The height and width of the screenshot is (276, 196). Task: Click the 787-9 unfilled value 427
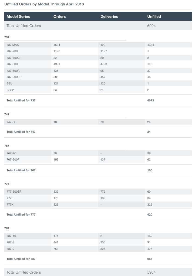point(150,249)
